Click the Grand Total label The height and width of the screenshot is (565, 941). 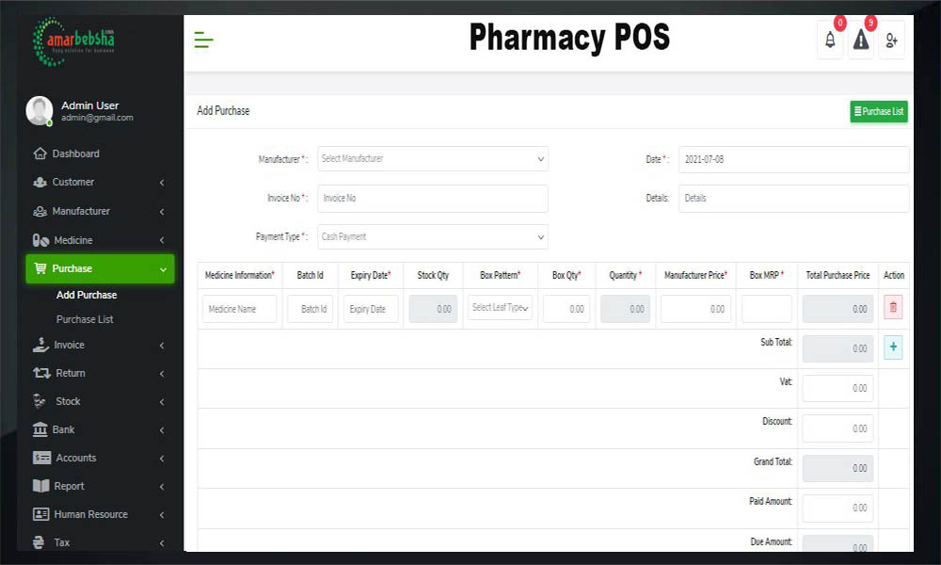point(773,461)
